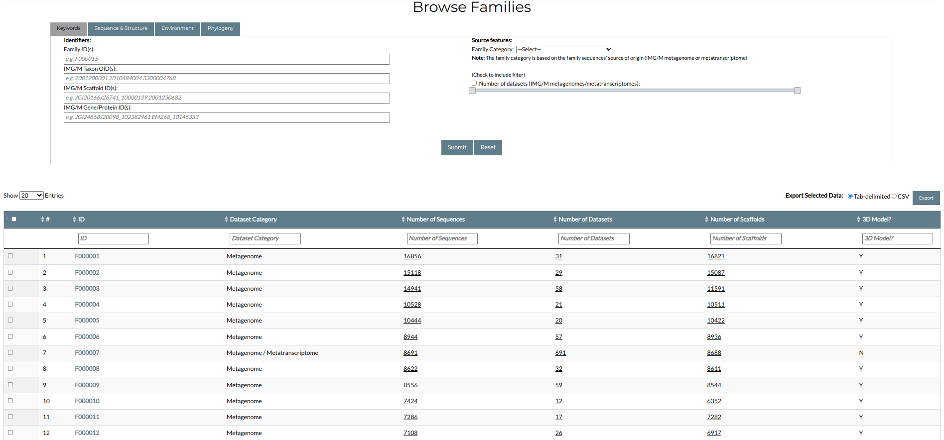Open the Family Category dropdown
The height and width of the screenshot is (440, 944).
[564, 49]
